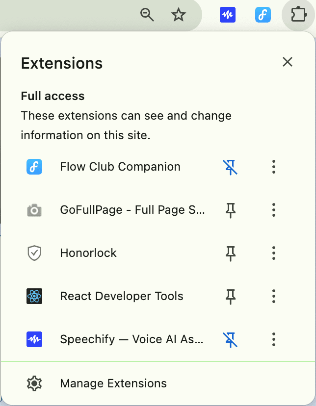Open the Speechify extension icon
This screenshot has height=406, width=316.
pyautogui.click(x=33, y=339)
